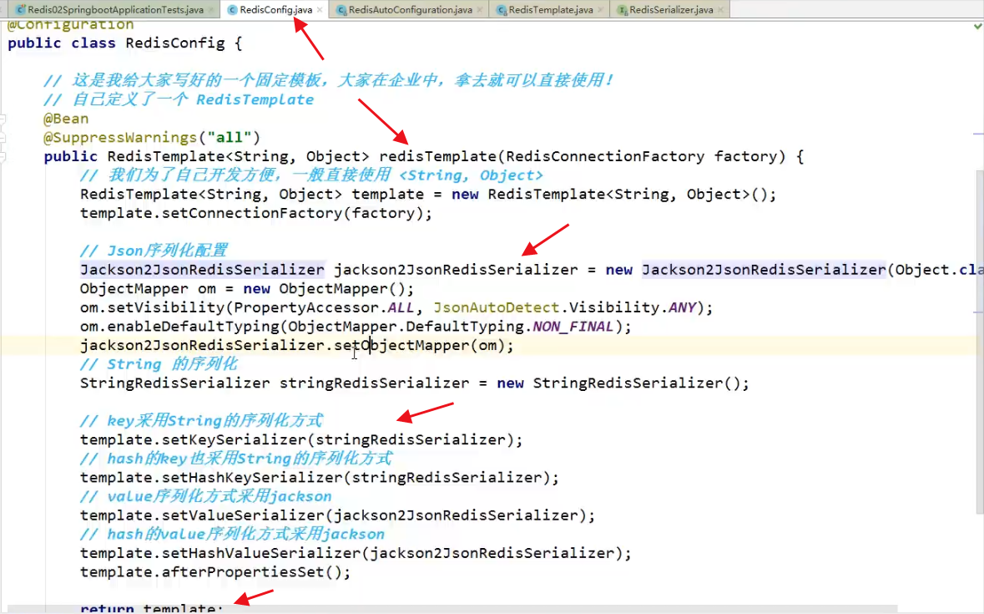Image resolution: width=984 pixels, height=614 pixels.
Task: Click the @SuppressWarnings annotation
Action: point(120,138)
